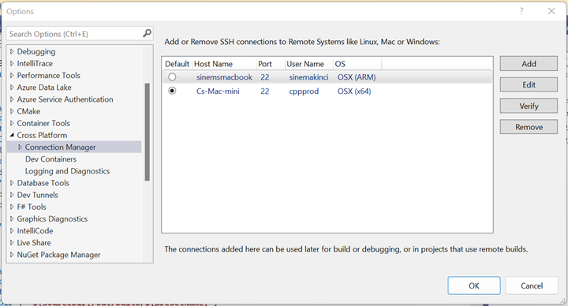The width and height of the screenshot is (568, 306).
Task: Edit the selected connection
Action: [529, 84]
